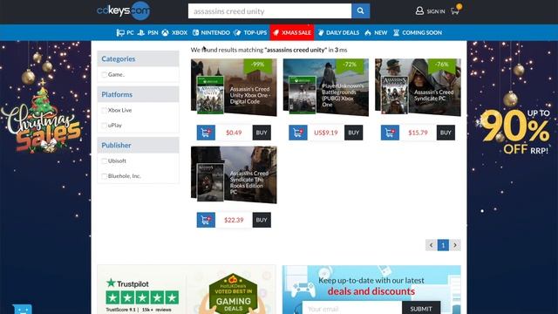The height and width of the screenshot is (314, 558).
Task: Click the Sign In user icon
Action: [x=419, y=11]
